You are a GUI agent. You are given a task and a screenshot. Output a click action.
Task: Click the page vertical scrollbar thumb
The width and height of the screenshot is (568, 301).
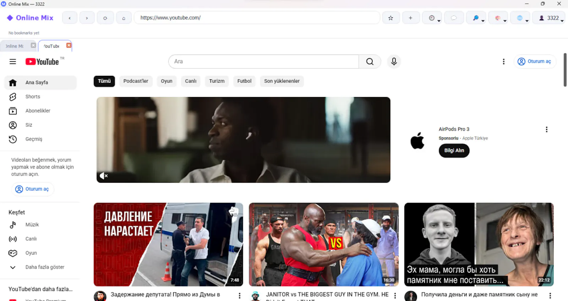[565, 70]
